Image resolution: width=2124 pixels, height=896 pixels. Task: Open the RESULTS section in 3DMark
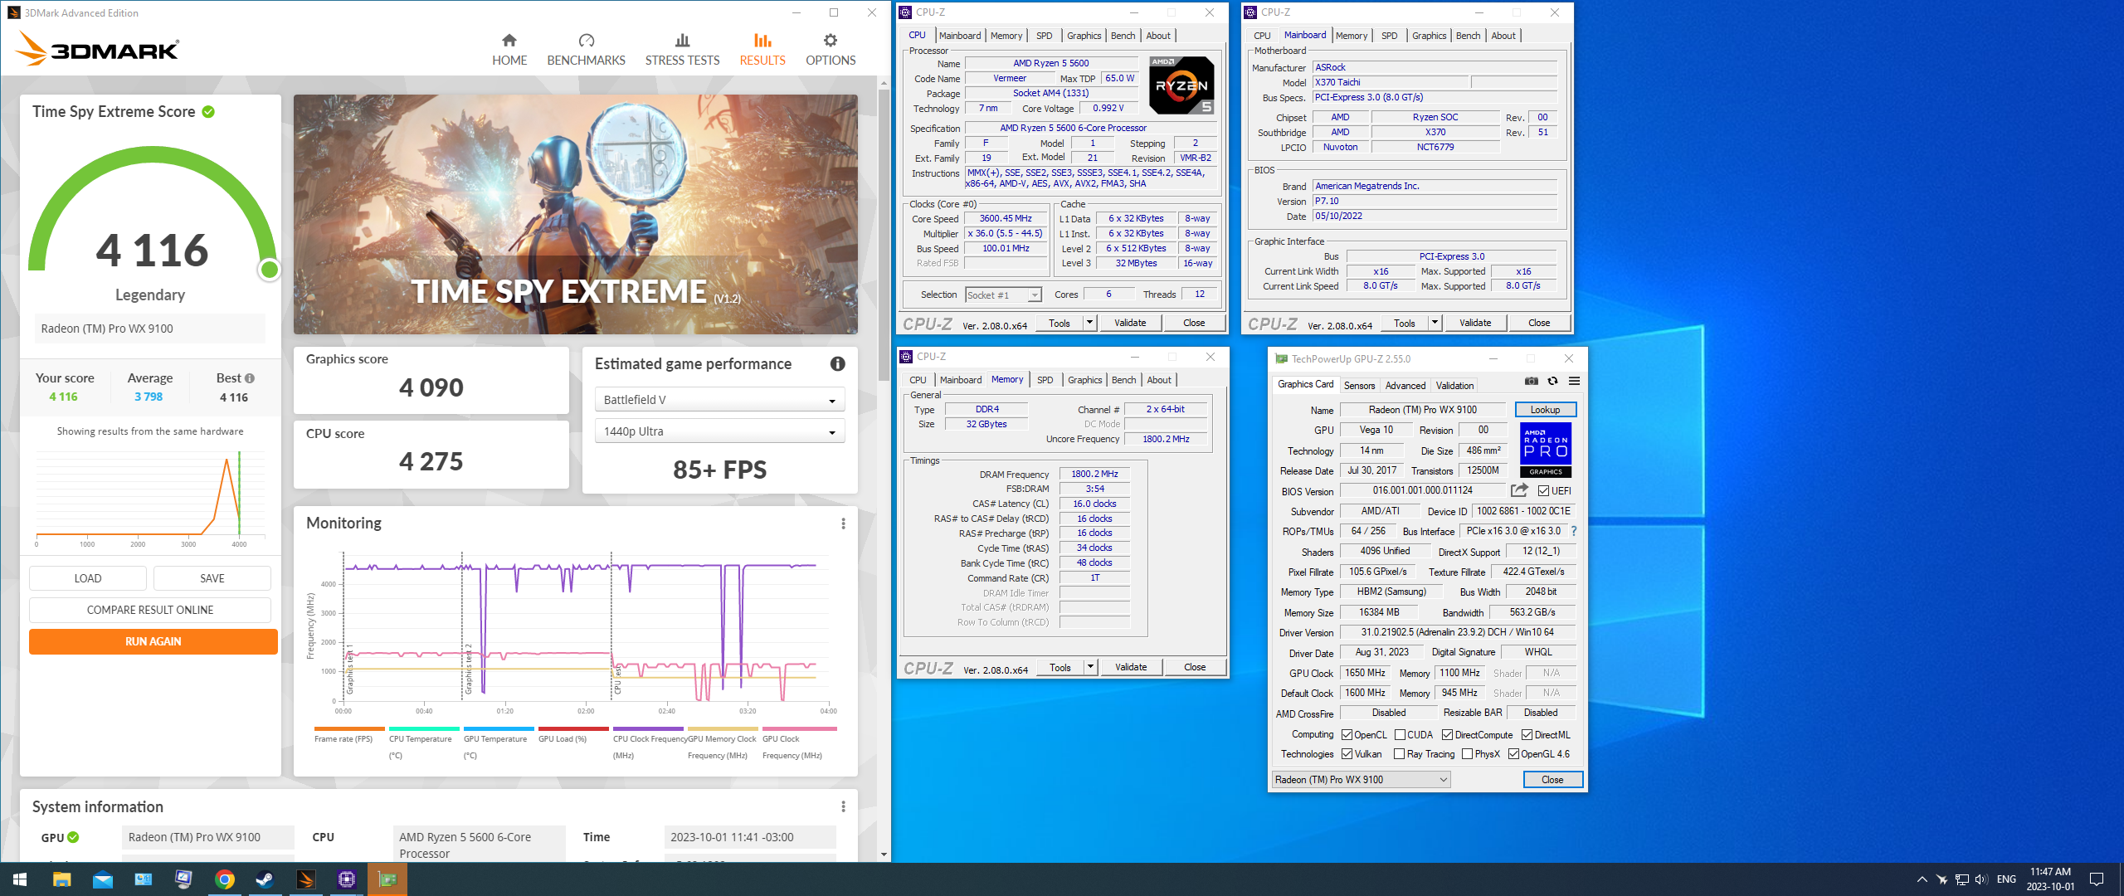point(762,50)
